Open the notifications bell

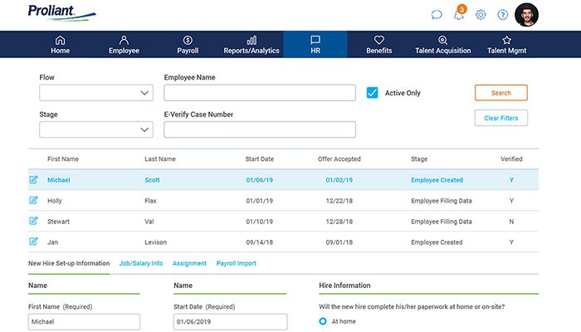pos(459,14)
